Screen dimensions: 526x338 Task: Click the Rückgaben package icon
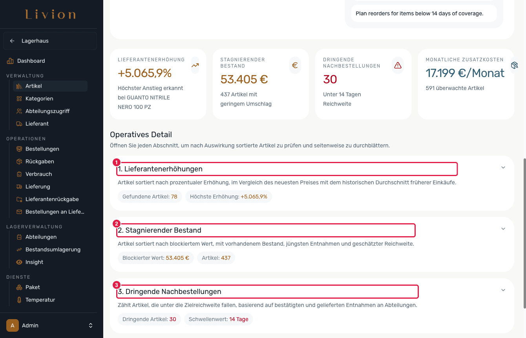click(19, 162)
